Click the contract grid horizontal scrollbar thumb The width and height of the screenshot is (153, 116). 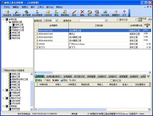[45, 72]
